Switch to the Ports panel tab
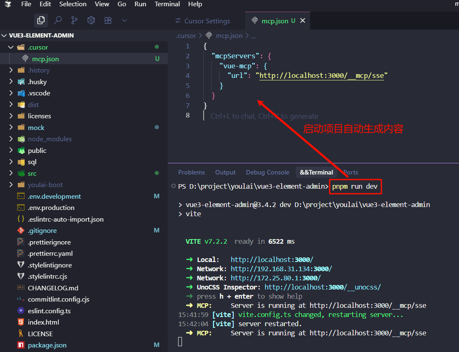This screenshot has width=459, height=352. click(x=351, y=172)
